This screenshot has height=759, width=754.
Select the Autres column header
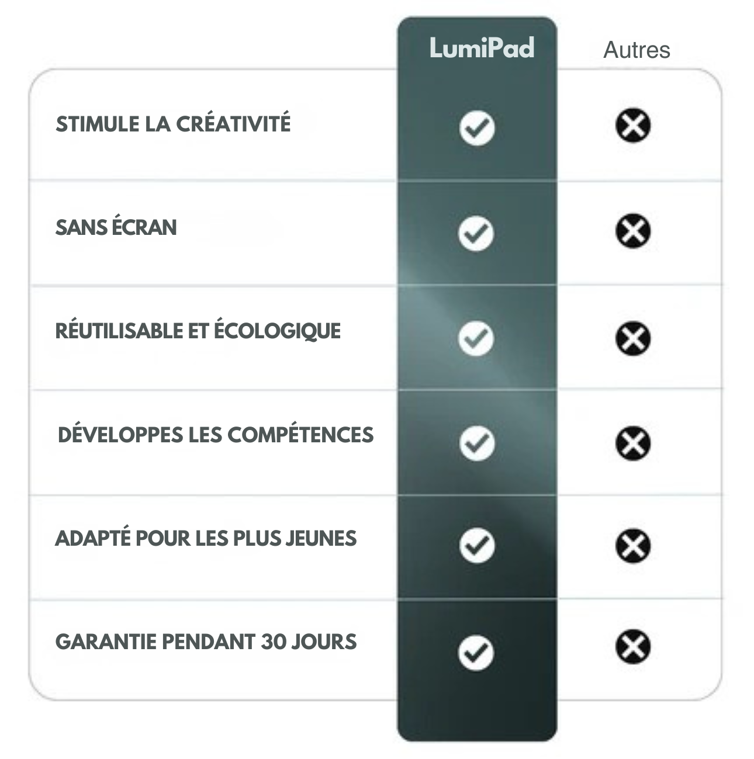point(637,50)
